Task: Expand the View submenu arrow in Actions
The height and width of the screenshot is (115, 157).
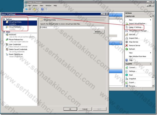Action: (151, 53)
